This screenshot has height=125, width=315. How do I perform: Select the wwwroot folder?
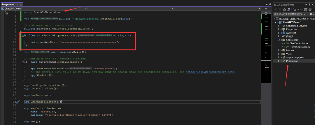pyautogui.click(x=291, y=33)
